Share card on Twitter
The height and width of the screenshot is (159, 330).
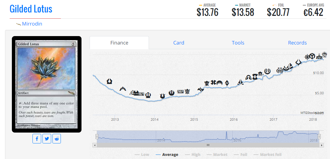pos(47,139)
